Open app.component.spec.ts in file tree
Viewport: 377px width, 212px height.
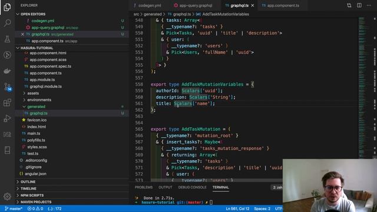(50, 67)
